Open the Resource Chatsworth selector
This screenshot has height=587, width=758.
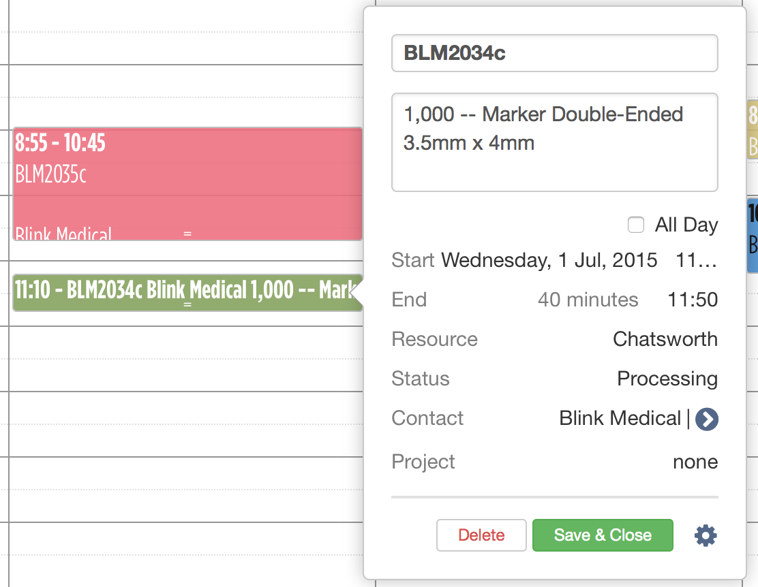[665, 339]
